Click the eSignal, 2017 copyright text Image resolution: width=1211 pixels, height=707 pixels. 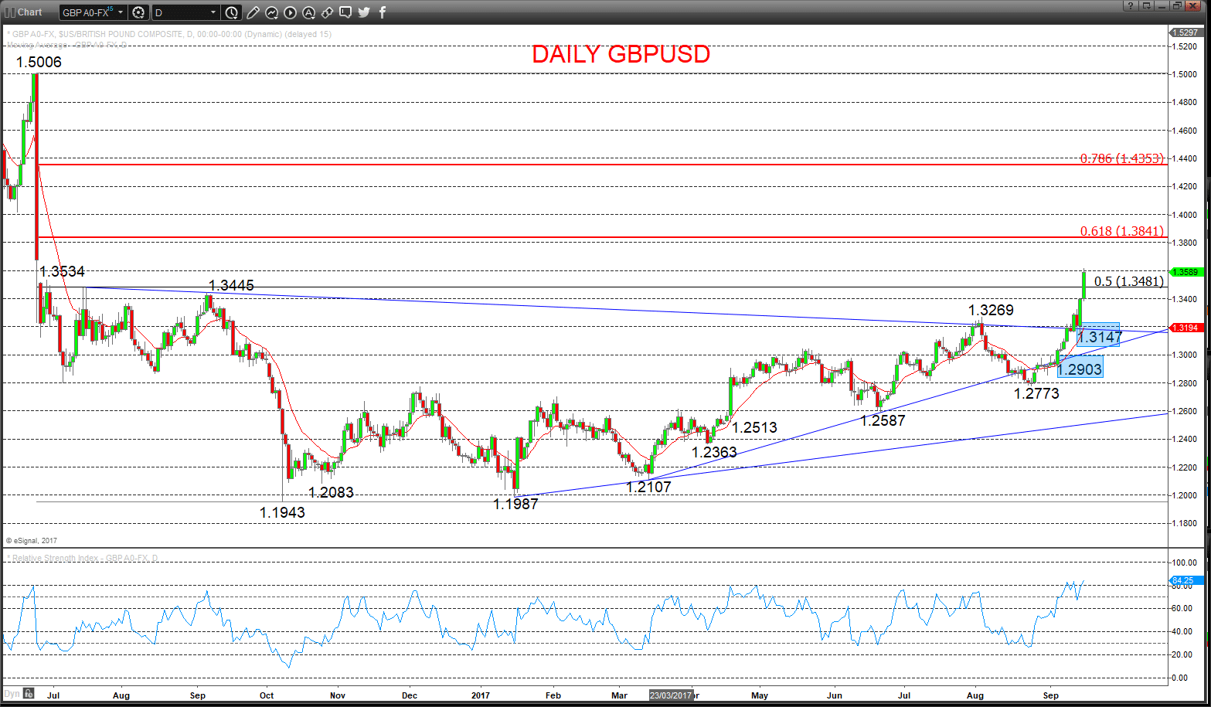(32, 541)
